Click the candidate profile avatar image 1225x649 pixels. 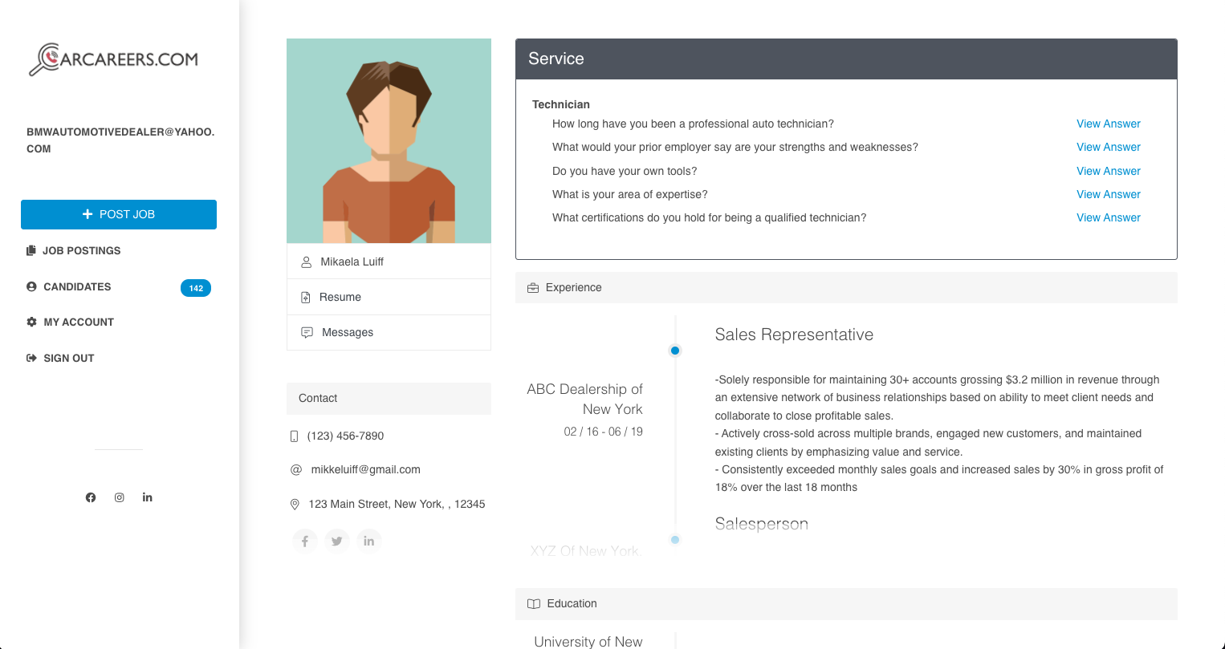click(x=389, y=141)
